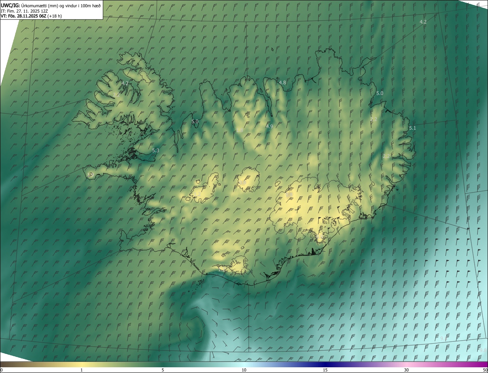Image resolution: width=488 pixels, height=373 pixels.
Task: Click the 1.2 value on the Langjökull glacier
Action: point(197,195)
